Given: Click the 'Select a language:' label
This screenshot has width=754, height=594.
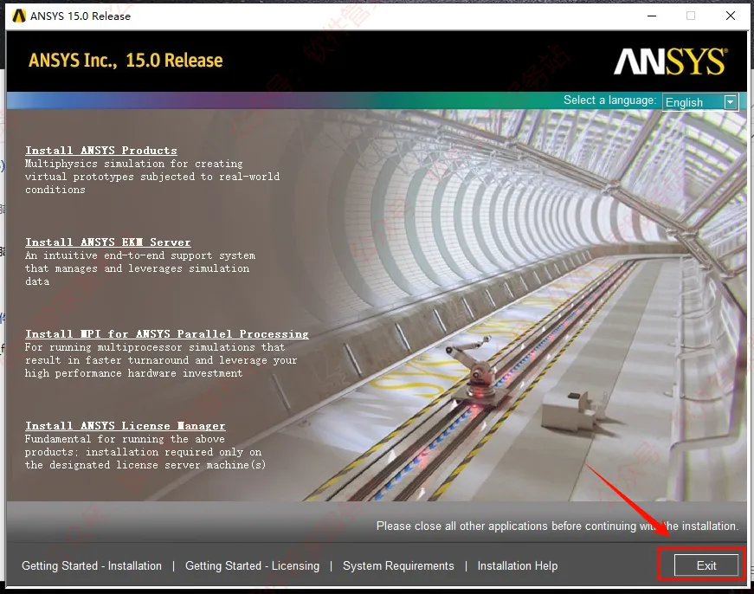Looking at the screenshot, I should [x=609, y=100].
